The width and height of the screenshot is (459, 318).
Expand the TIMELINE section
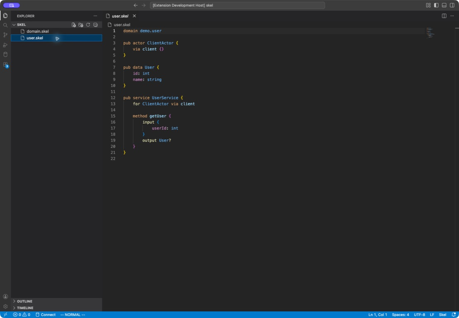(x=56, y=308)
